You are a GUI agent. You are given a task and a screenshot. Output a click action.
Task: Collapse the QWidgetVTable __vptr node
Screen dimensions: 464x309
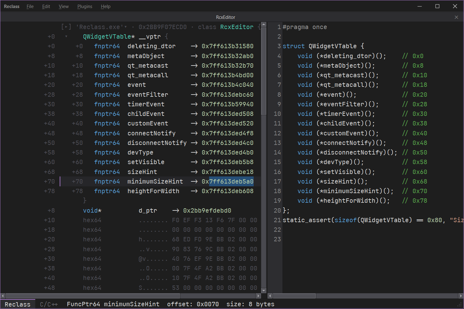click(x=66, y=36)
